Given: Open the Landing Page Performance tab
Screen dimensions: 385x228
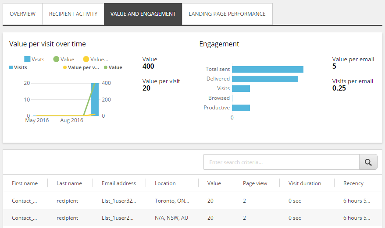Looking at the screenshot, I should (x=227, y=14).
